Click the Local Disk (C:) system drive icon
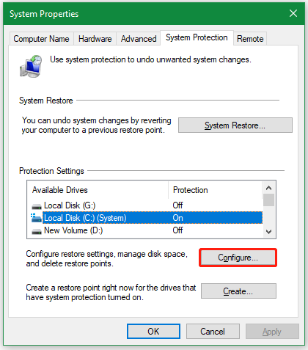308x350 pixels. [x=36, y=218]
